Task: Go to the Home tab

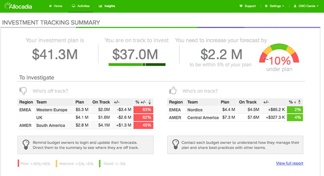Action: (x=56, y=6)
